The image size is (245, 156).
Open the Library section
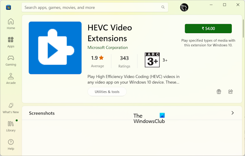point(11,126)
